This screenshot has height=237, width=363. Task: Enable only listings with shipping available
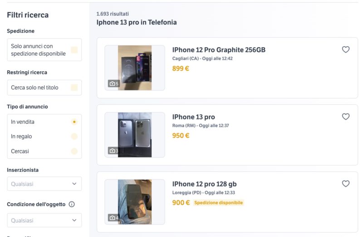(x=74, y=50)
